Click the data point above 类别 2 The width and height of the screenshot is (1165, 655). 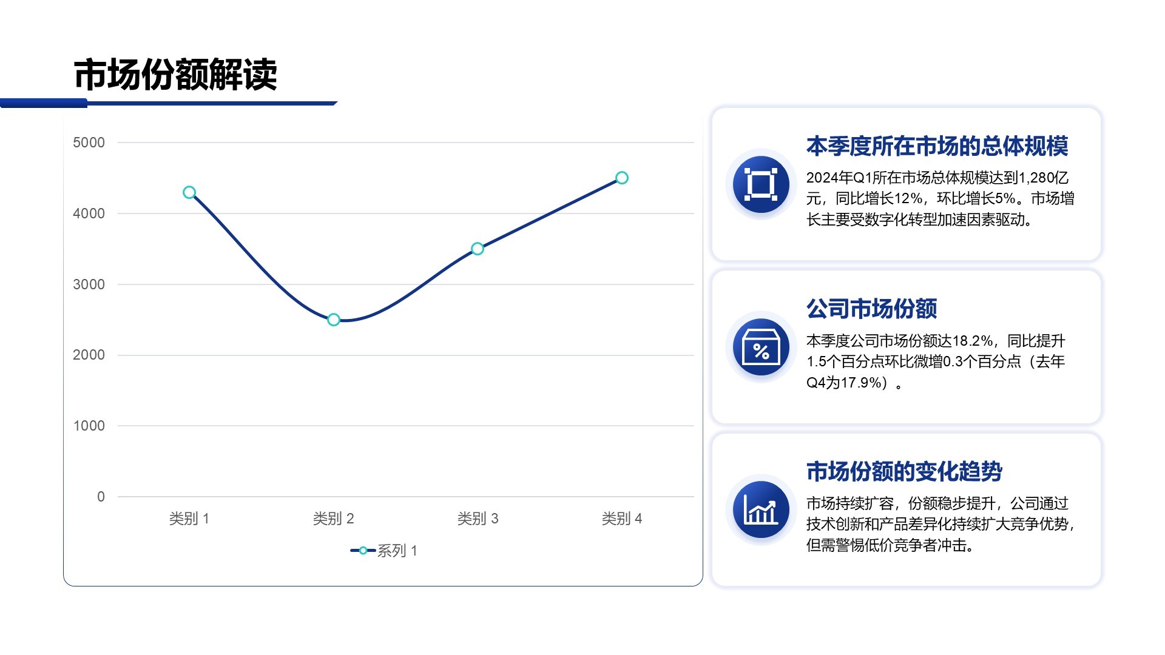tap(334, 320)
